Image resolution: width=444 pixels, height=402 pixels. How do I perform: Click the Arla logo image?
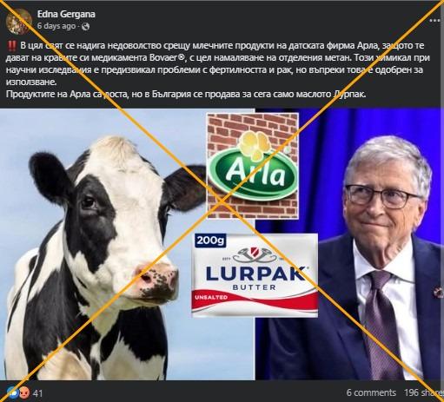[253, 166]
